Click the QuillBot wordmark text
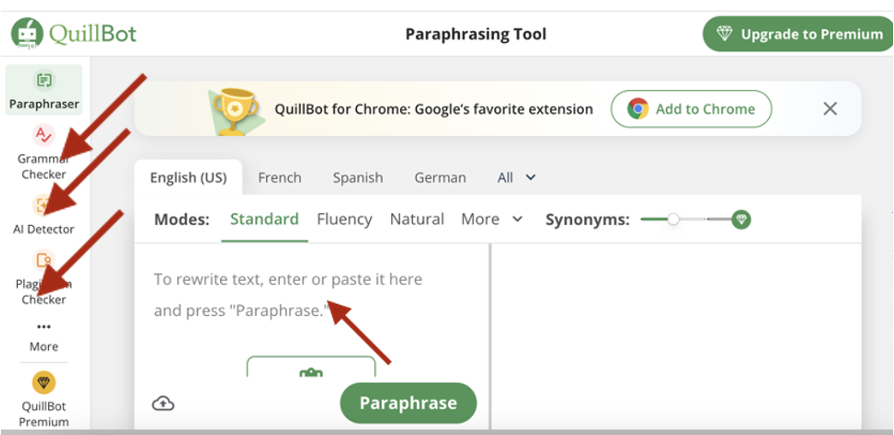894x435 pixels. [x=92, y=34]
